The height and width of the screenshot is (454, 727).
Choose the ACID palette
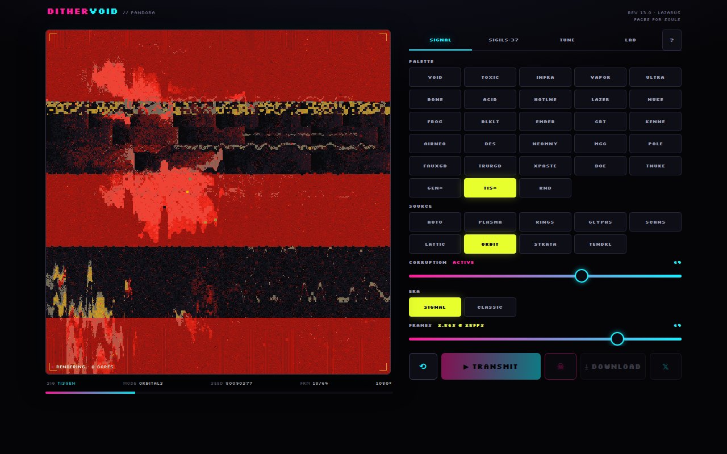click(x=490, y=99)
